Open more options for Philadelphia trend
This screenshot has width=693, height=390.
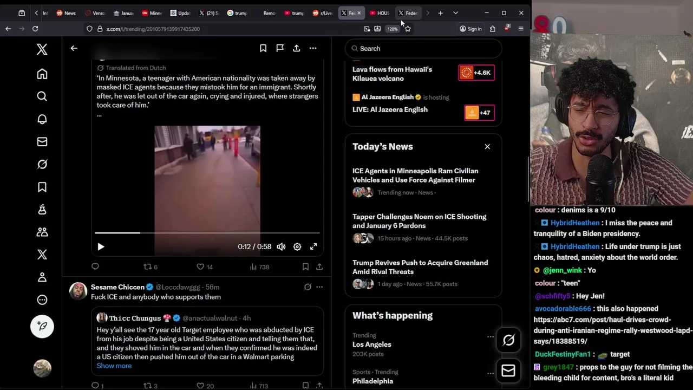click(x=491, y=373)
